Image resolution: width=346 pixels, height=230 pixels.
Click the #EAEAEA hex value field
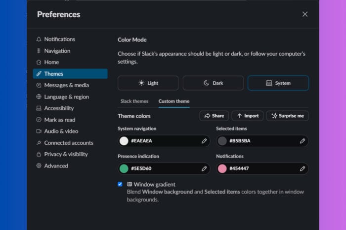(164, 141)
